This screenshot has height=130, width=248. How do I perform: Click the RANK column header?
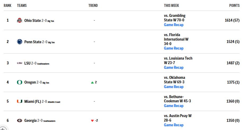point(7,6)
